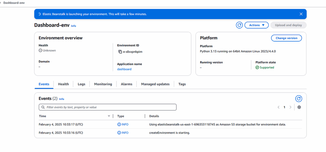Open the dashboard application name link
The image size is (326, 152).
[x=124, y=69]
